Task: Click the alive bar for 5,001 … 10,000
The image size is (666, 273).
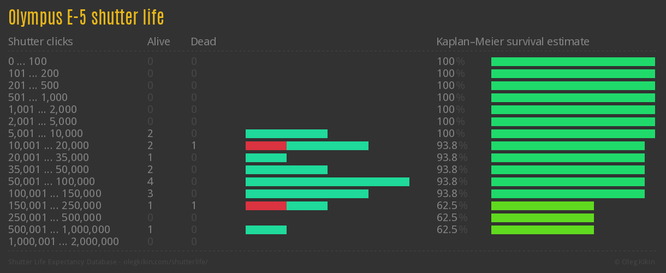Action: point(287,134)
